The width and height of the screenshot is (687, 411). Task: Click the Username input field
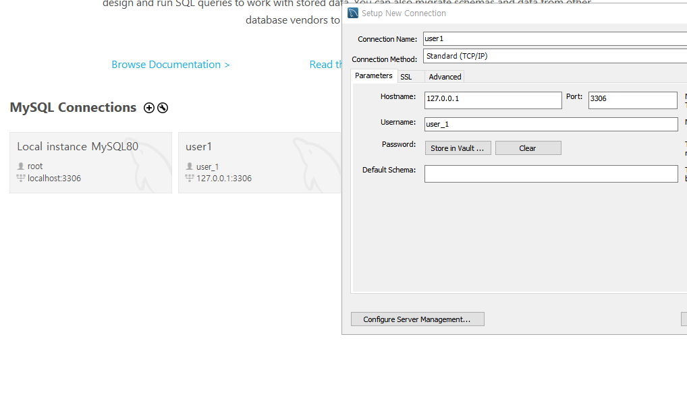click(551, 124)
